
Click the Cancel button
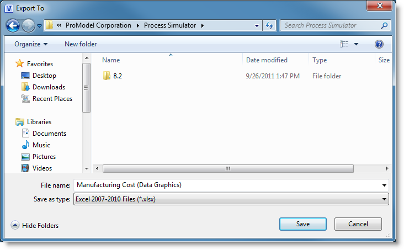[358, 224]
